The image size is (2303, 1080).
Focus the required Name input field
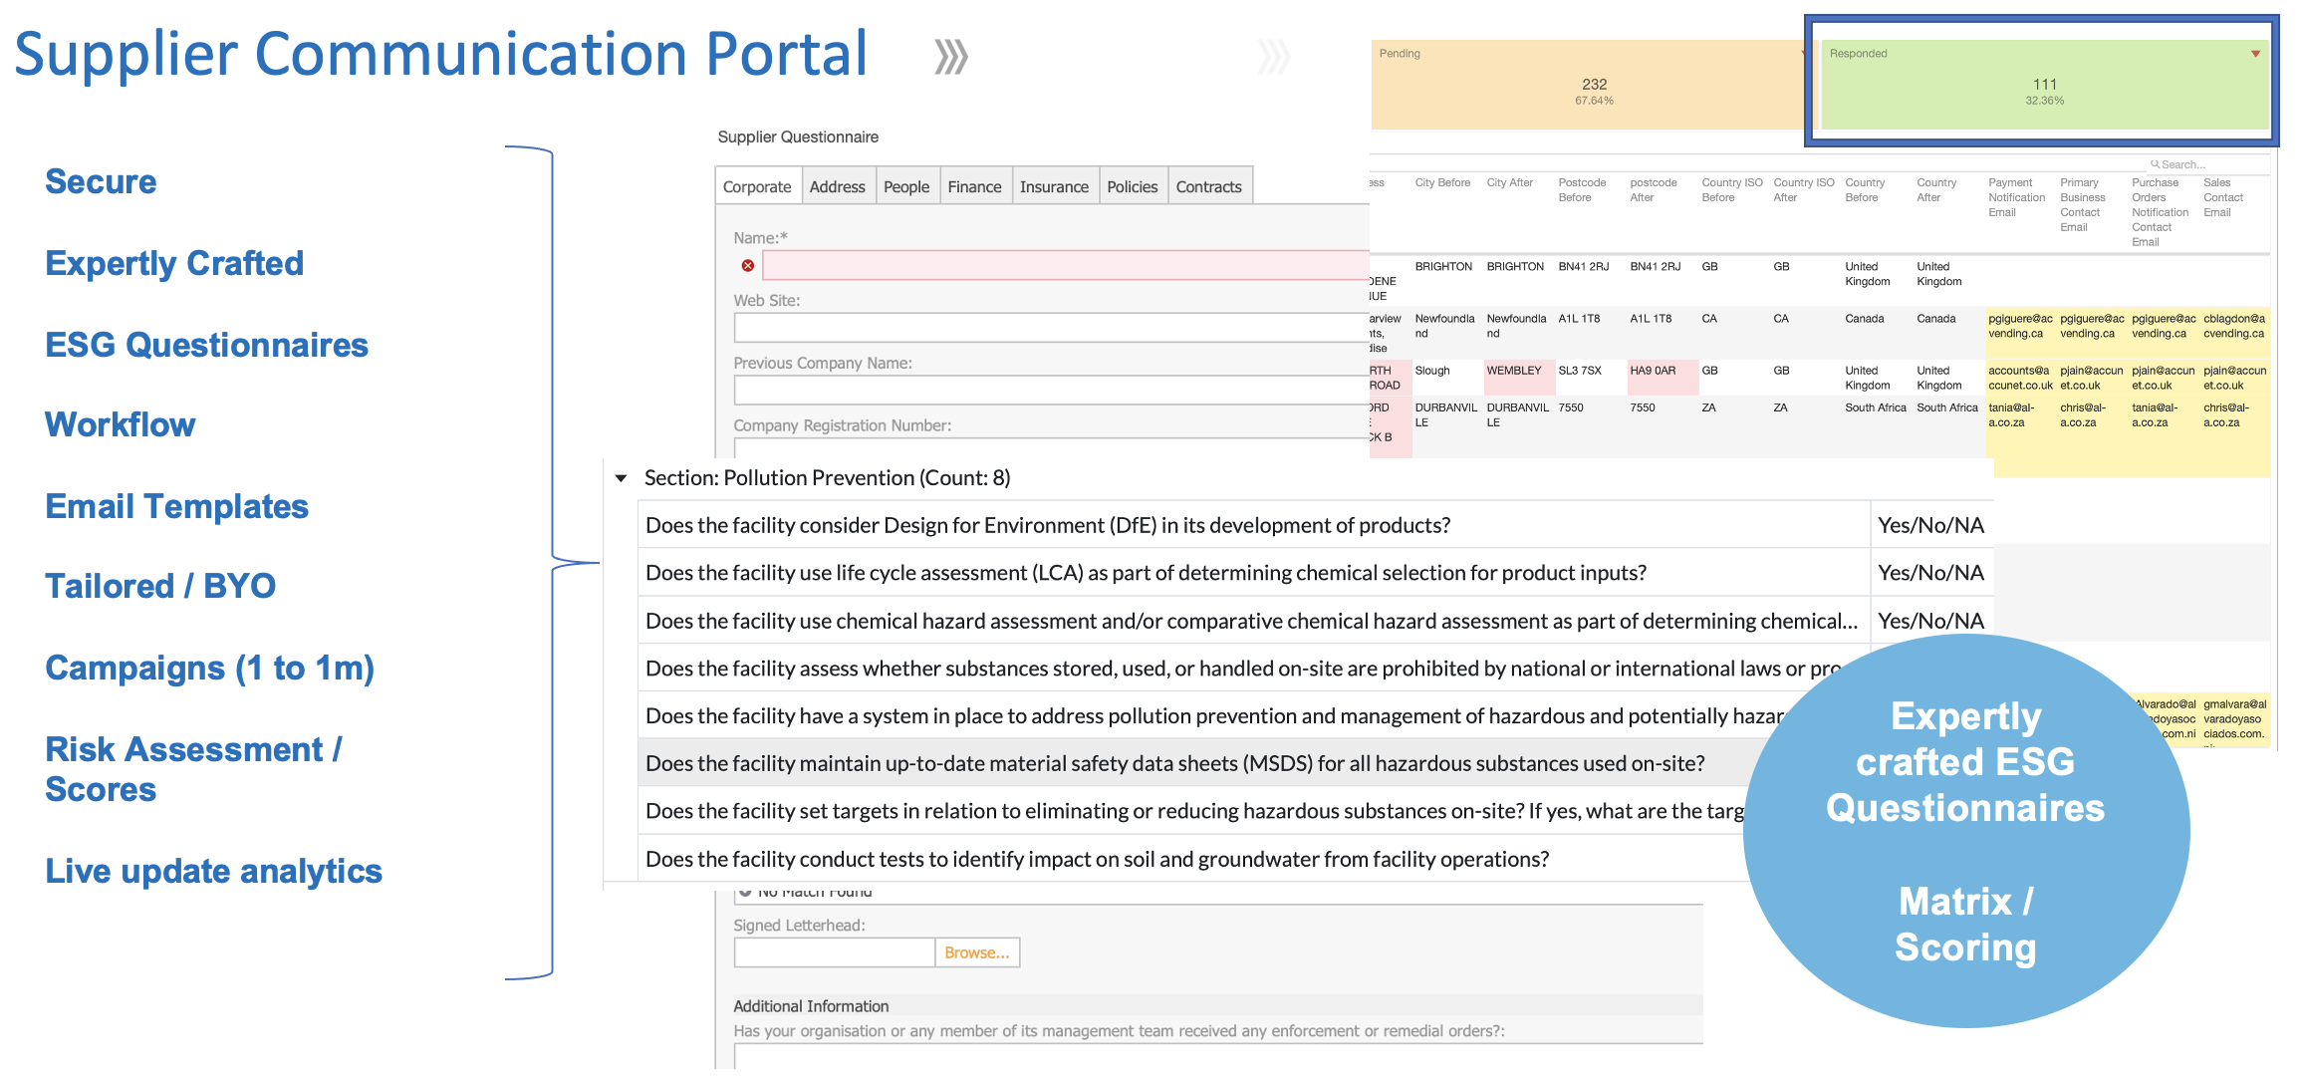click(1066, 265)
